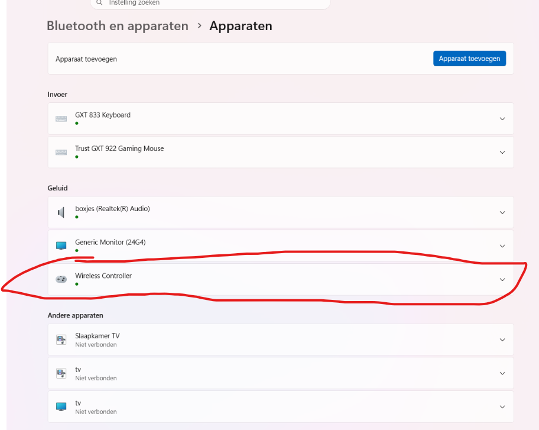Screen dimensions: 539x430
Task: Click the magnifier icon in the search box
Action: click(x=99, y=3)
